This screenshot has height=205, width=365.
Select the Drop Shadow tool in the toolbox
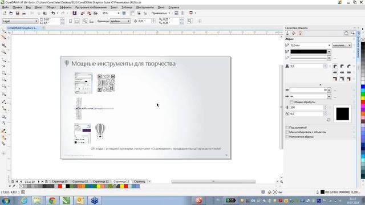tap(3, 116)
